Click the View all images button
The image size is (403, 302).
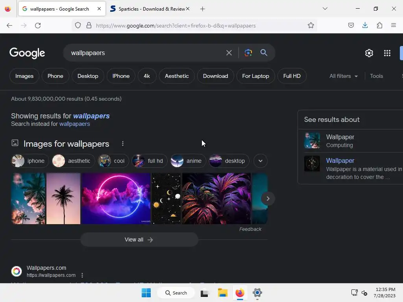(x=139, y=239)
